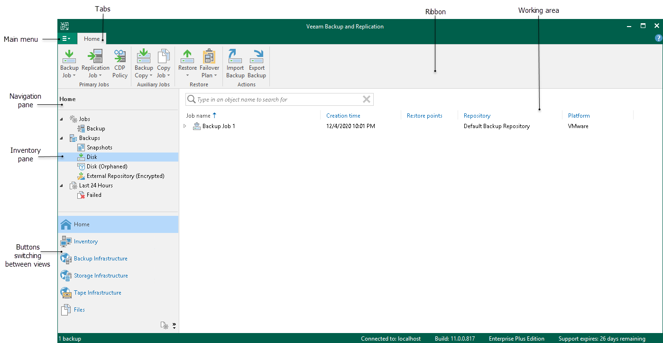Collapse the Backups tree node
This screenshot has height=343, width=663.
(62, 138)
